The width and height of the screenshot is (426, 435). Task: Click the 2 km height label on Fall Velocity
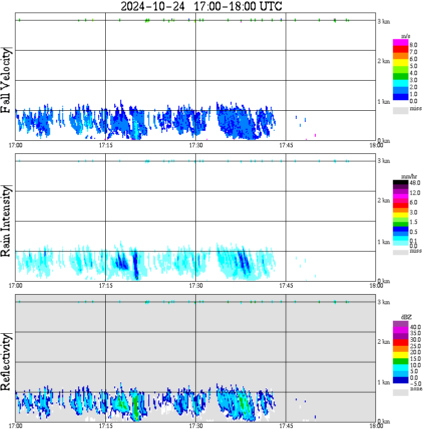(383, 61)
